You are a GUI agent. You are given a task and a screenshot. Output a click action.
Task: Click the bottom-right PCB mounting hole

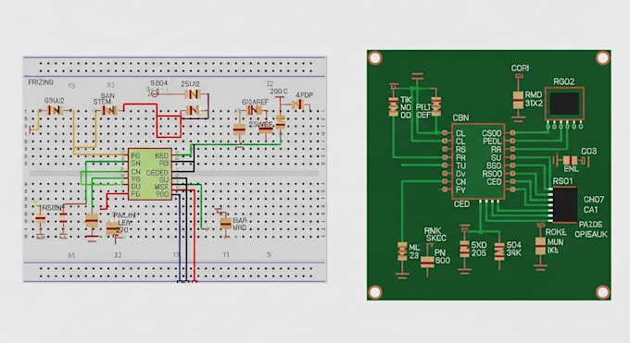603,292
